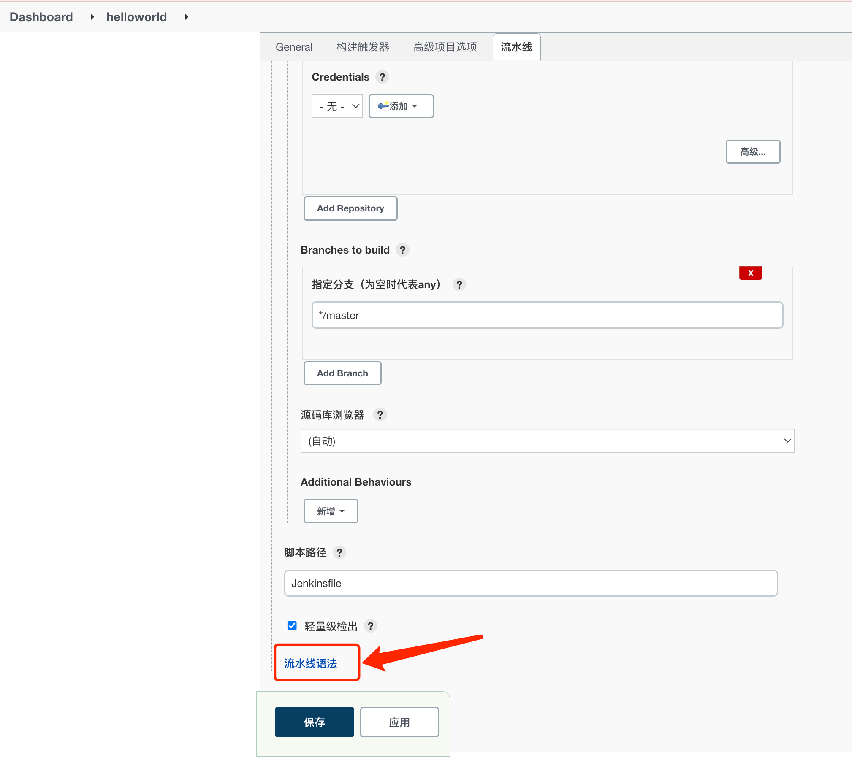Open helloworld breadcrumb link
This screenshot has width=852, height=768.
coord(136,17)
